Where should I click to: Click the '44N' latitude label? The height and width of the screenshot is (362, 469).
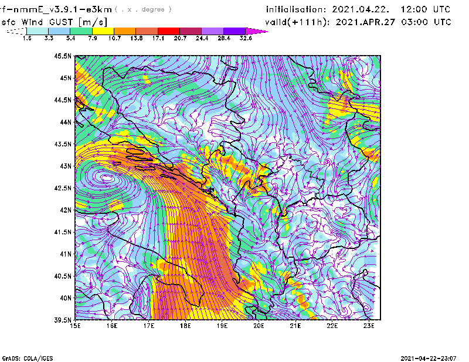[66, 122]
